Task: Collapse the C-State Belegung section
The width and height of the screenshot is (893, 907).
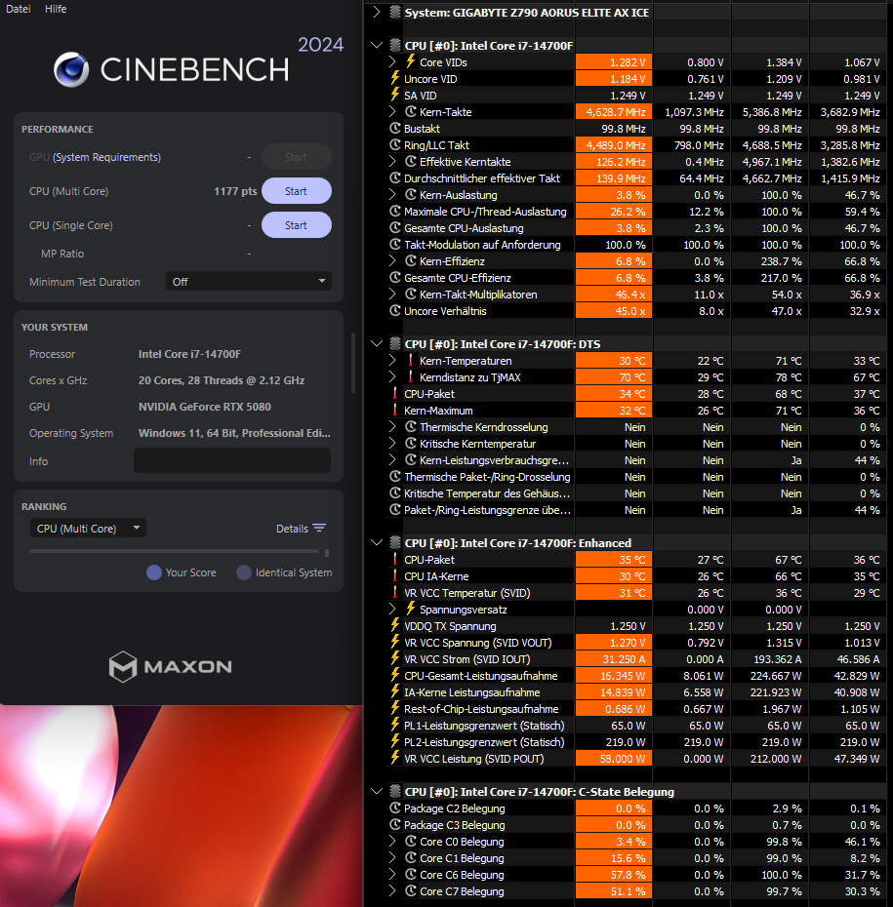Action: (377, 791)
